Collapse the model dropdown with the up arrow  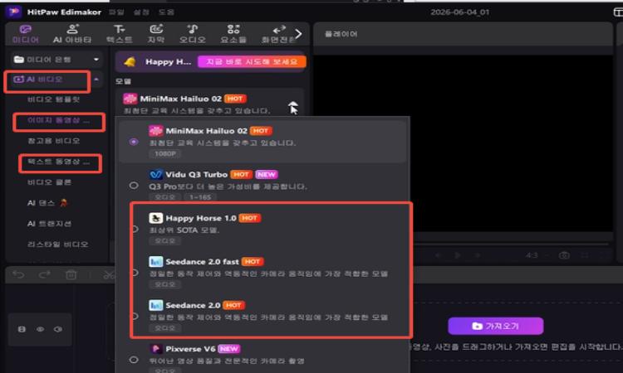click(293, 104)
